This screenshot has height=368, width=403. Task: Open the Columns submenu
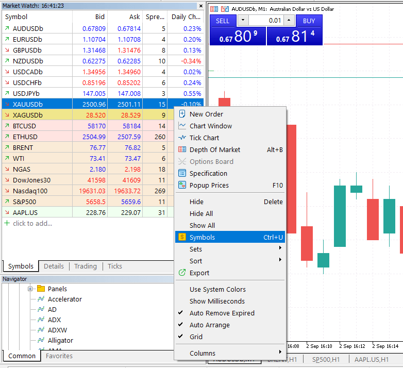pyautogui.click(x=230, y=353)
